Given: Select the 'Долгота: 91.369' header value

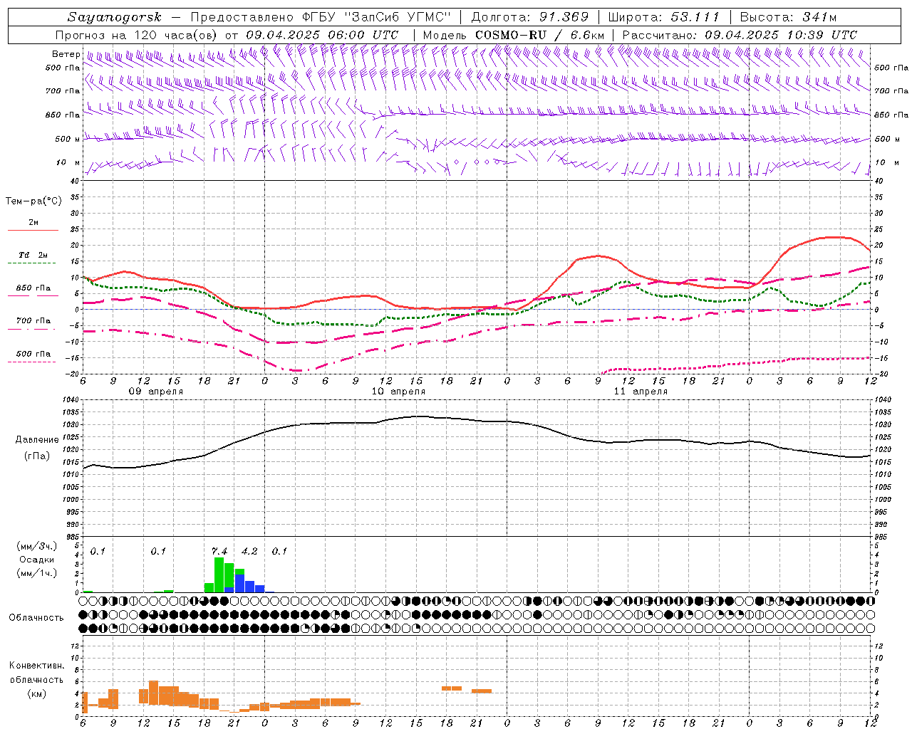Looking at the screenshot, I should [530, 17].
